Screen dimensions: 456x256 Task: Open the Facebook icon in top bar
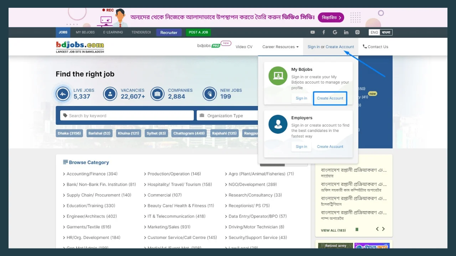323,32
